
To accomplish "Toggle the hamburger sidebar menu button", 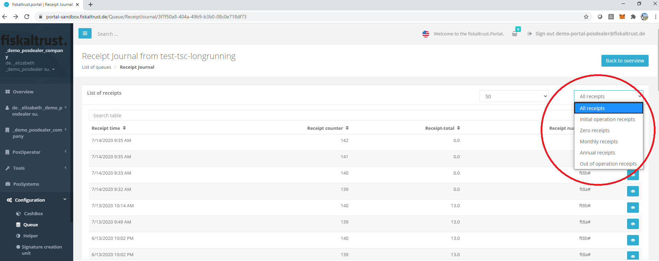I will (x=85, y=33).
